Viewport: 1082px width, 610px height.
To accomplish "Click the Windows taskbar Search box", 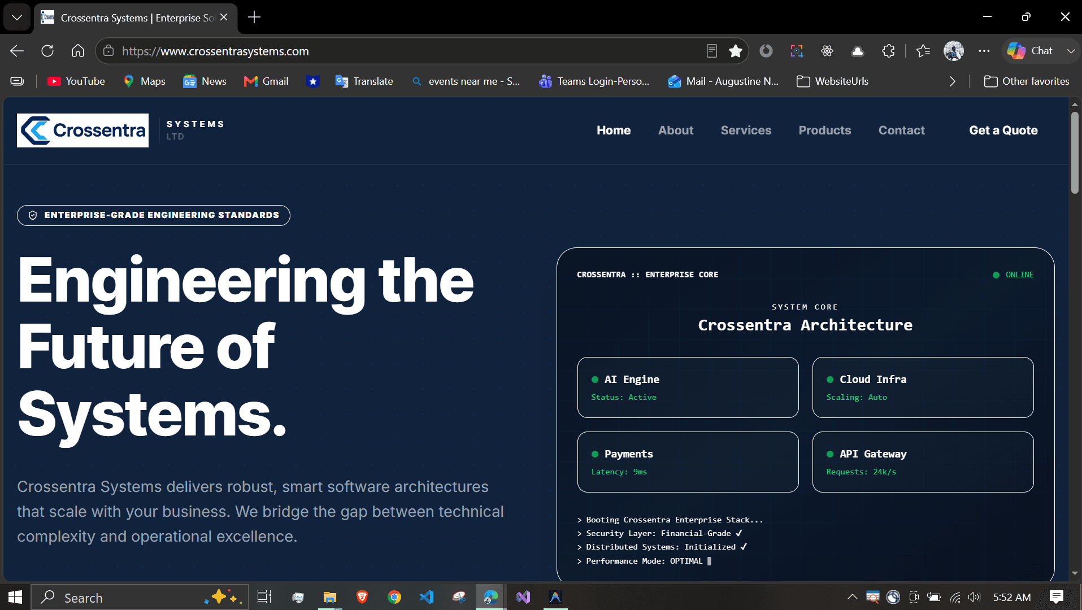I will coord(140,597).
